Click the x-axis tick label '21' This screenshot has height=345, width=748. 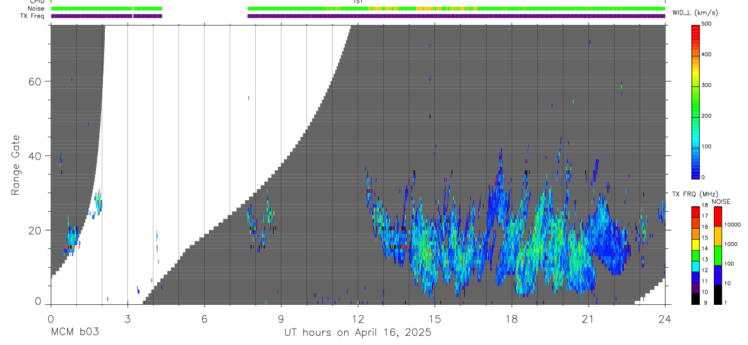[588, 318]
